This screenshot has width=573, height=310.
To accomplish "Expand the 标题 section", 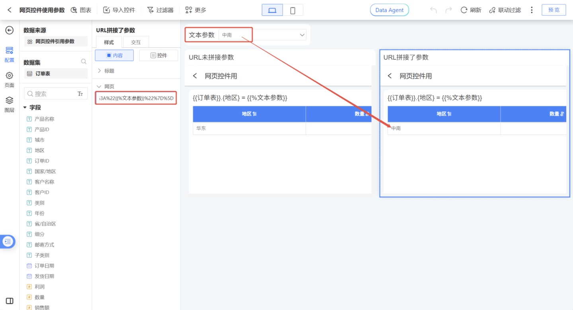I will pos(99,71).
